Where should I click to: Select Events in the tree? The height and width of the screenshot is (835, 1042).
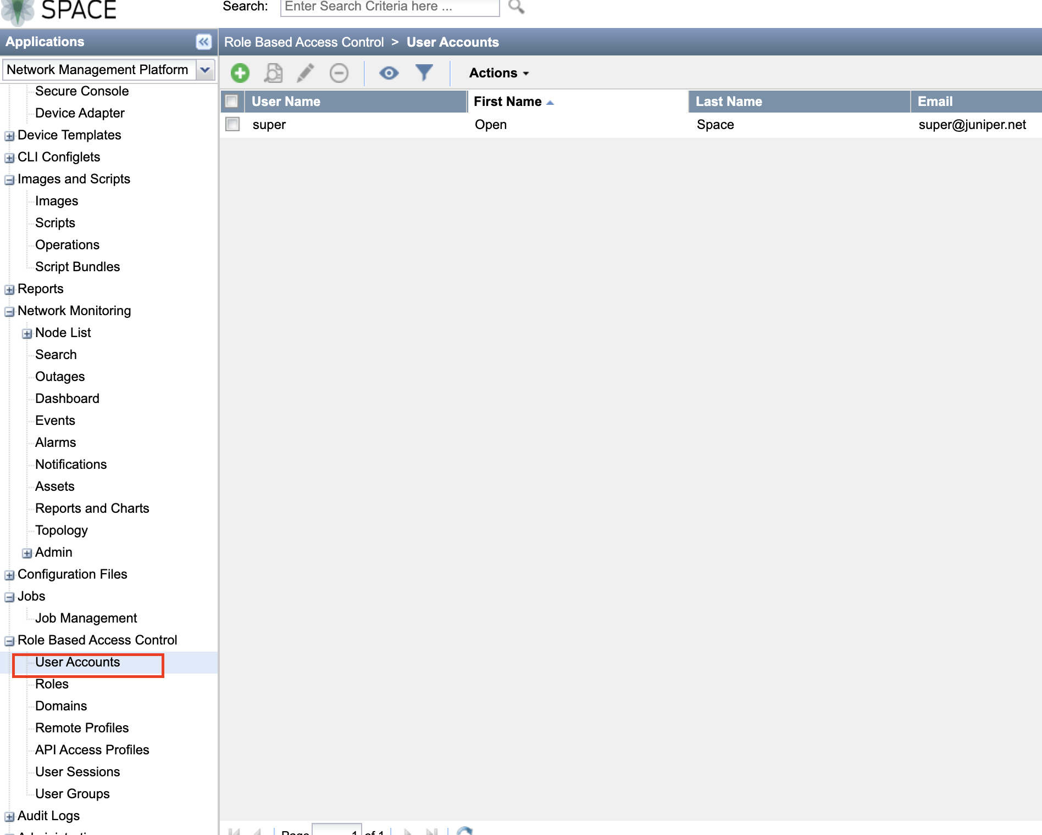pyautogui.click(x=55, y=421)
